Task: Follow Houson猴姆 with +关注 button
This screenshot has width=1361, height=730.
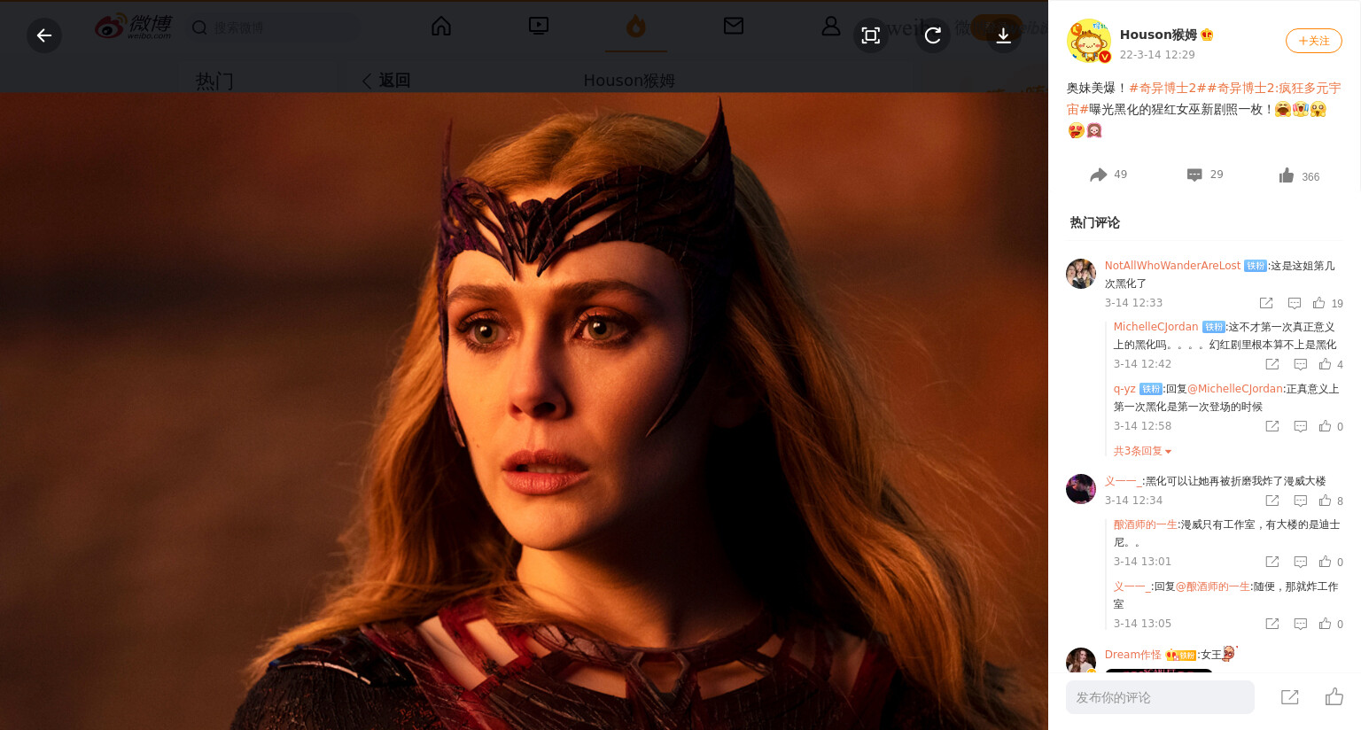Action: 1313,41
